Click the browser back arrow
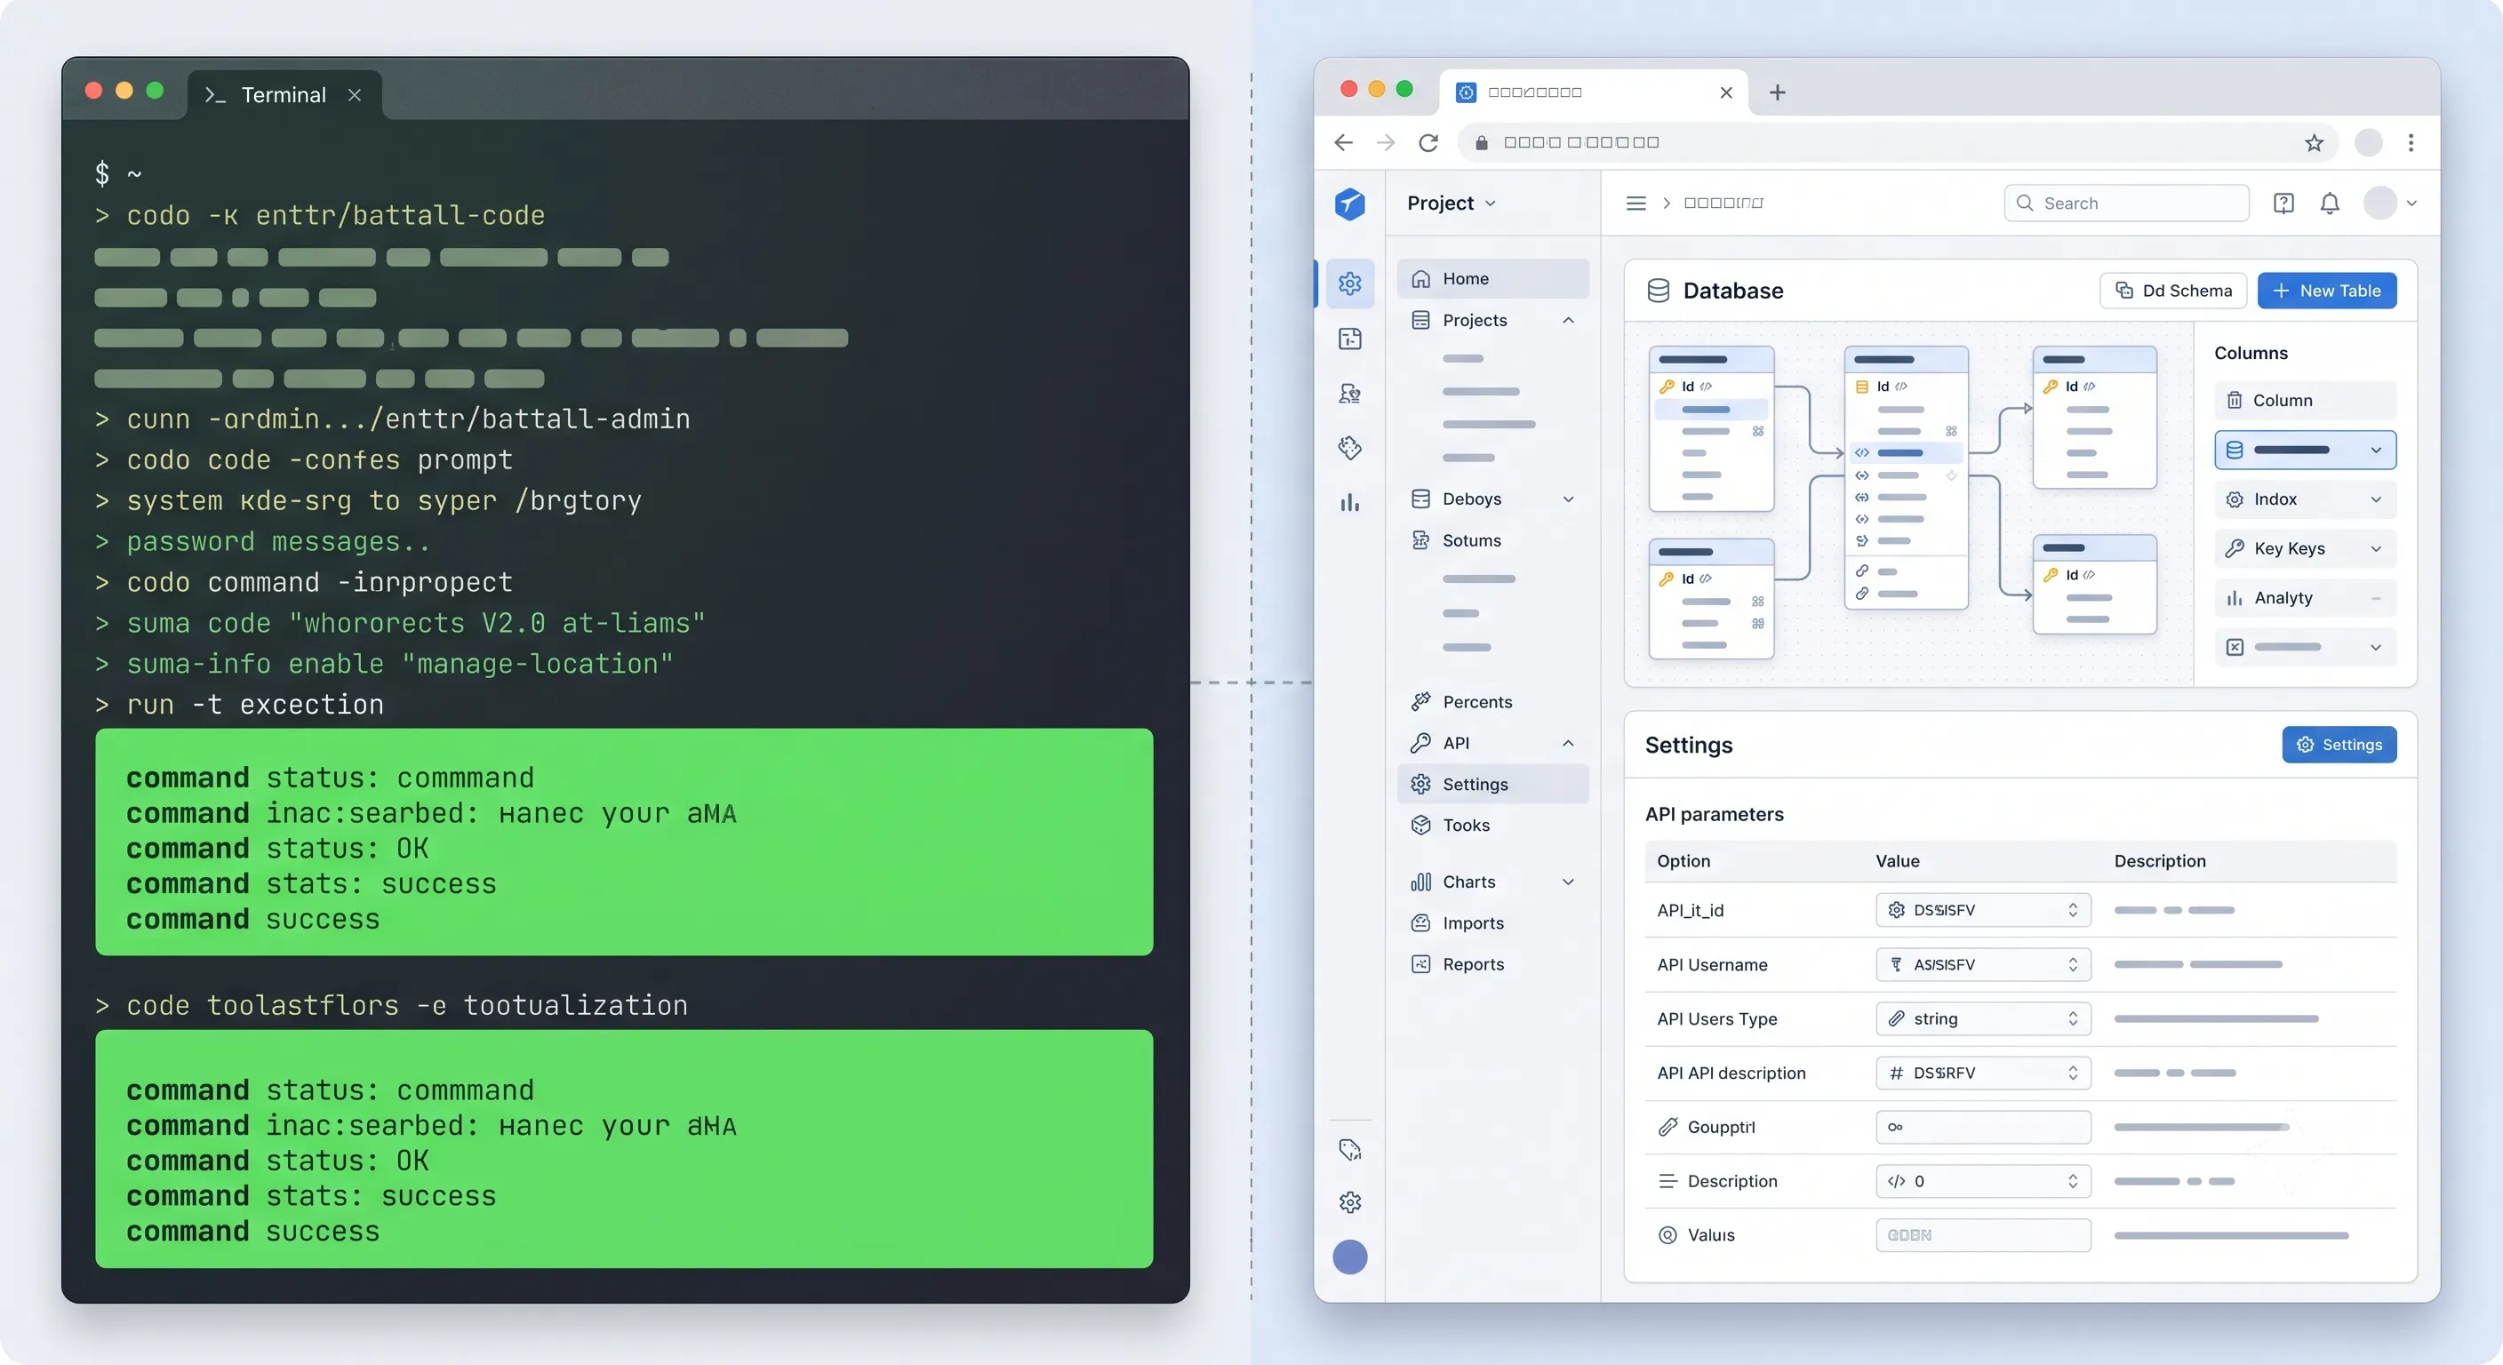Viewport: 2503px width, 1365px height. click(1343, 143)
